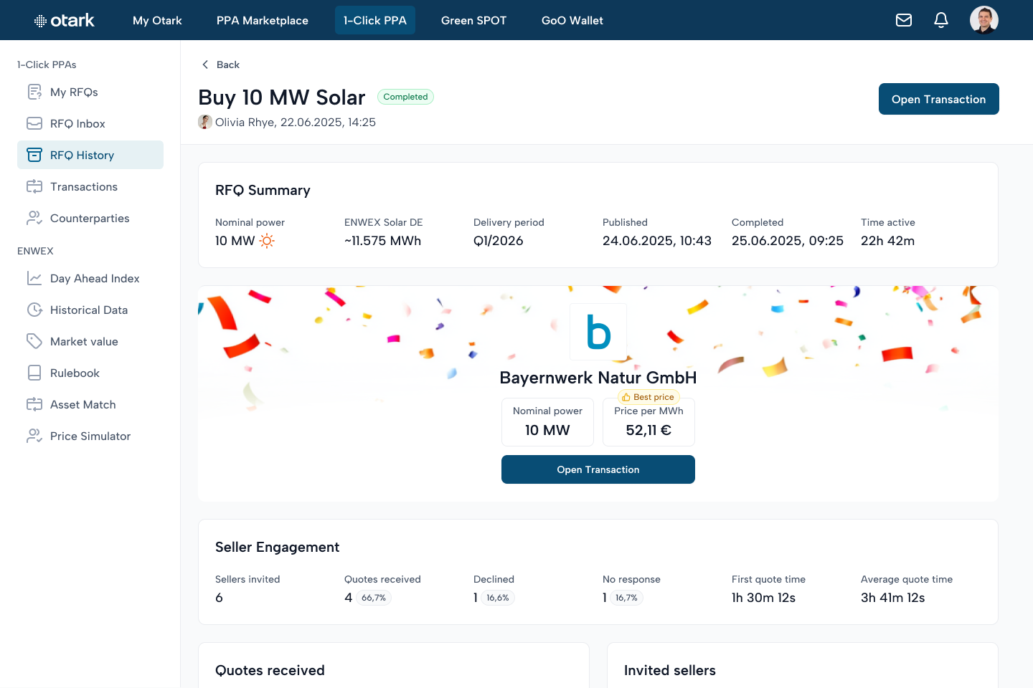1033x688 pixels.
Task: Click the Completed status badge
Action: click(x=405, y=97)
